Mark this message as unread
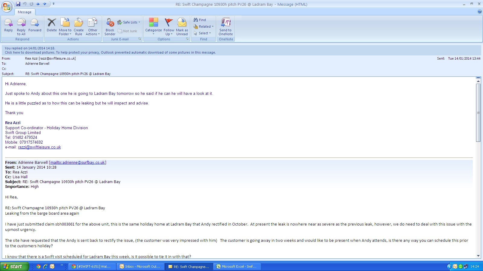This screenshot has width=483, height=271. coord(182,27)
